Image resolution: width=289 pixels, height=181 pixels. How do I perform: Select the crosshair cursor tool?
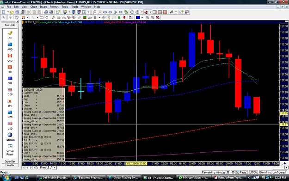10,18
